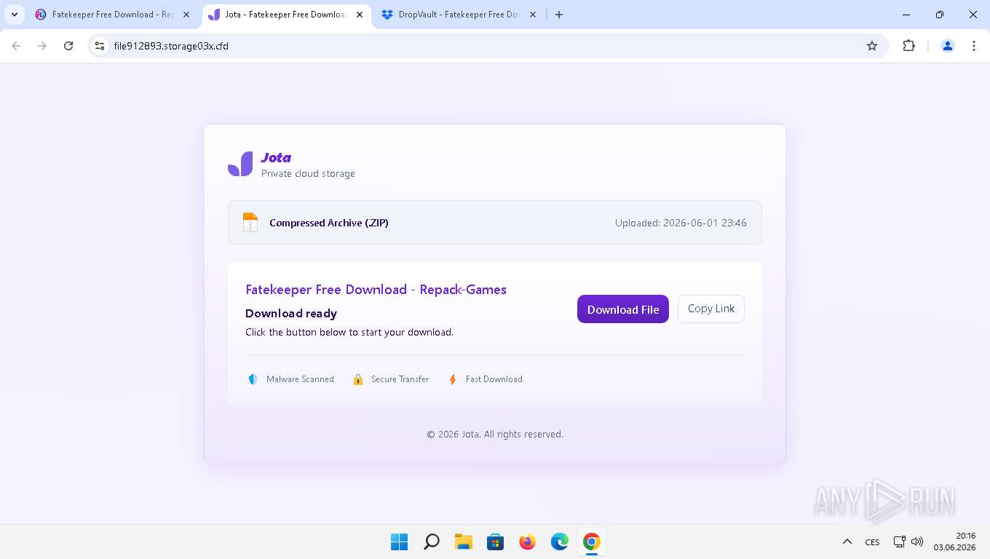Launch Microsoft Edge from taskbar
The height and width of the screenshot is (559, 990).
pyautogui.click(x=560, y=542)
